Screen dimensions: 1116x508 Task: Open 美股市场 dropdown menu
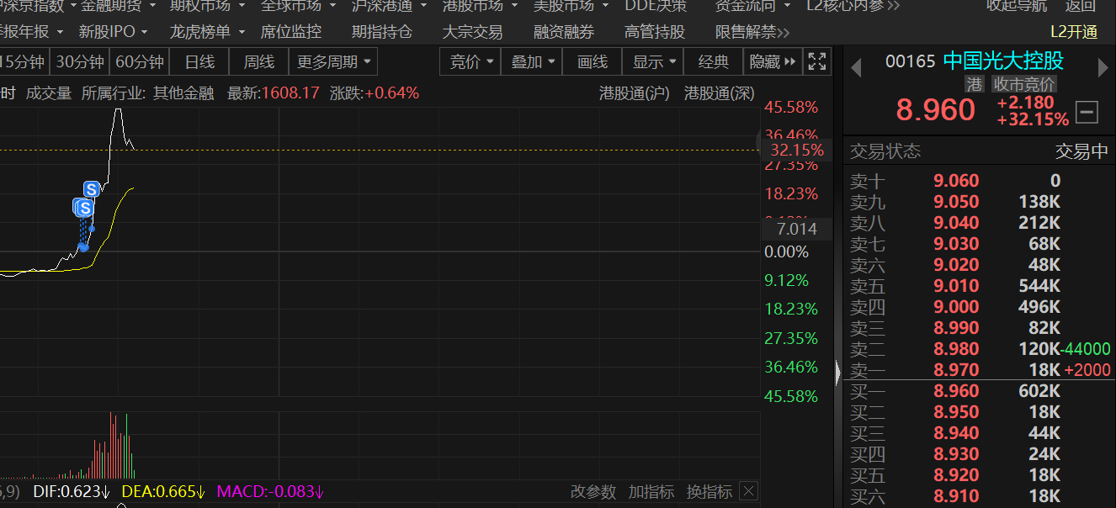coord(571,6)
